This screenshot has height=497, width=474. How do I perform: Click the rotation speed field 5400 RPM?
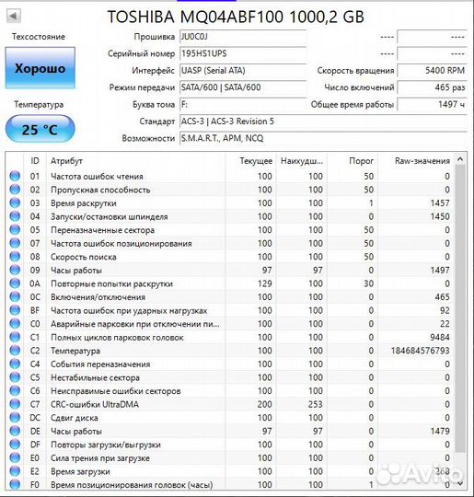coord(432,70)
